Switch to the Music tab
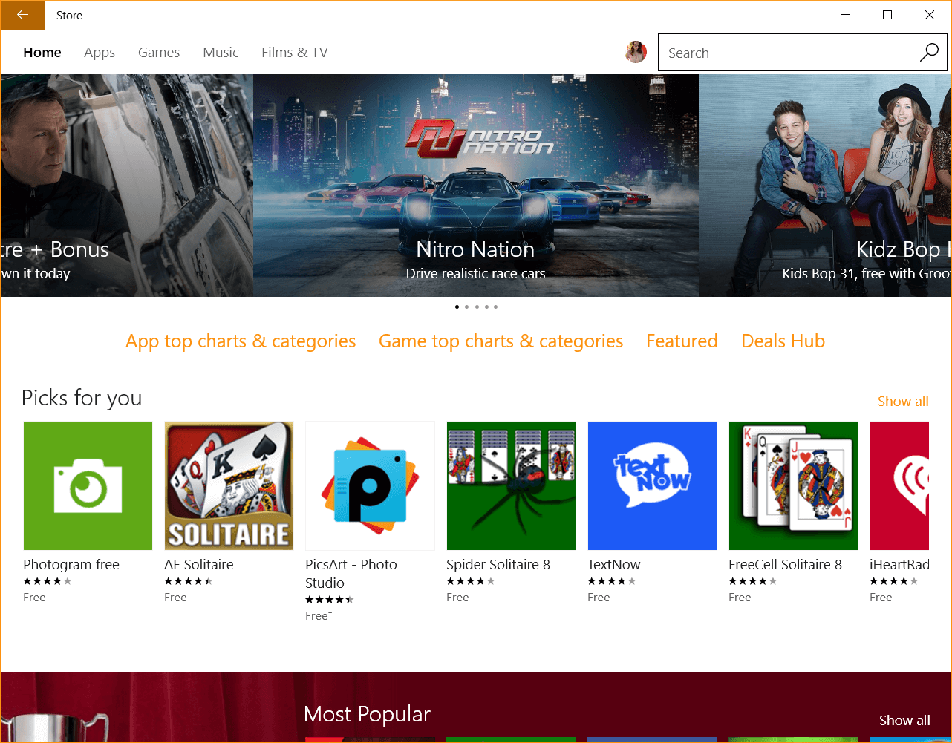This screenshot has height=743, width=952. pos(221,53)
